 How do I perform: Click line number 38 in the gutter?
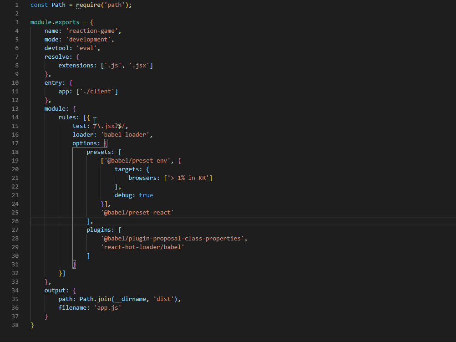click(x=15, y=325)
